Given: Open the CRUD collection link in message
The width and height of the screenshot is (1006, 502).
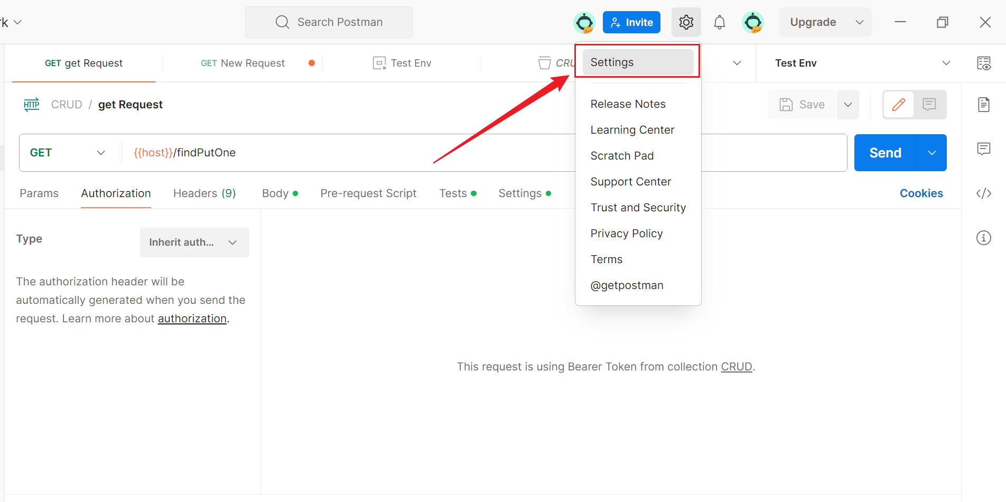Looking at the screenshot, I should pyautogui.click(x=737, y=367).
